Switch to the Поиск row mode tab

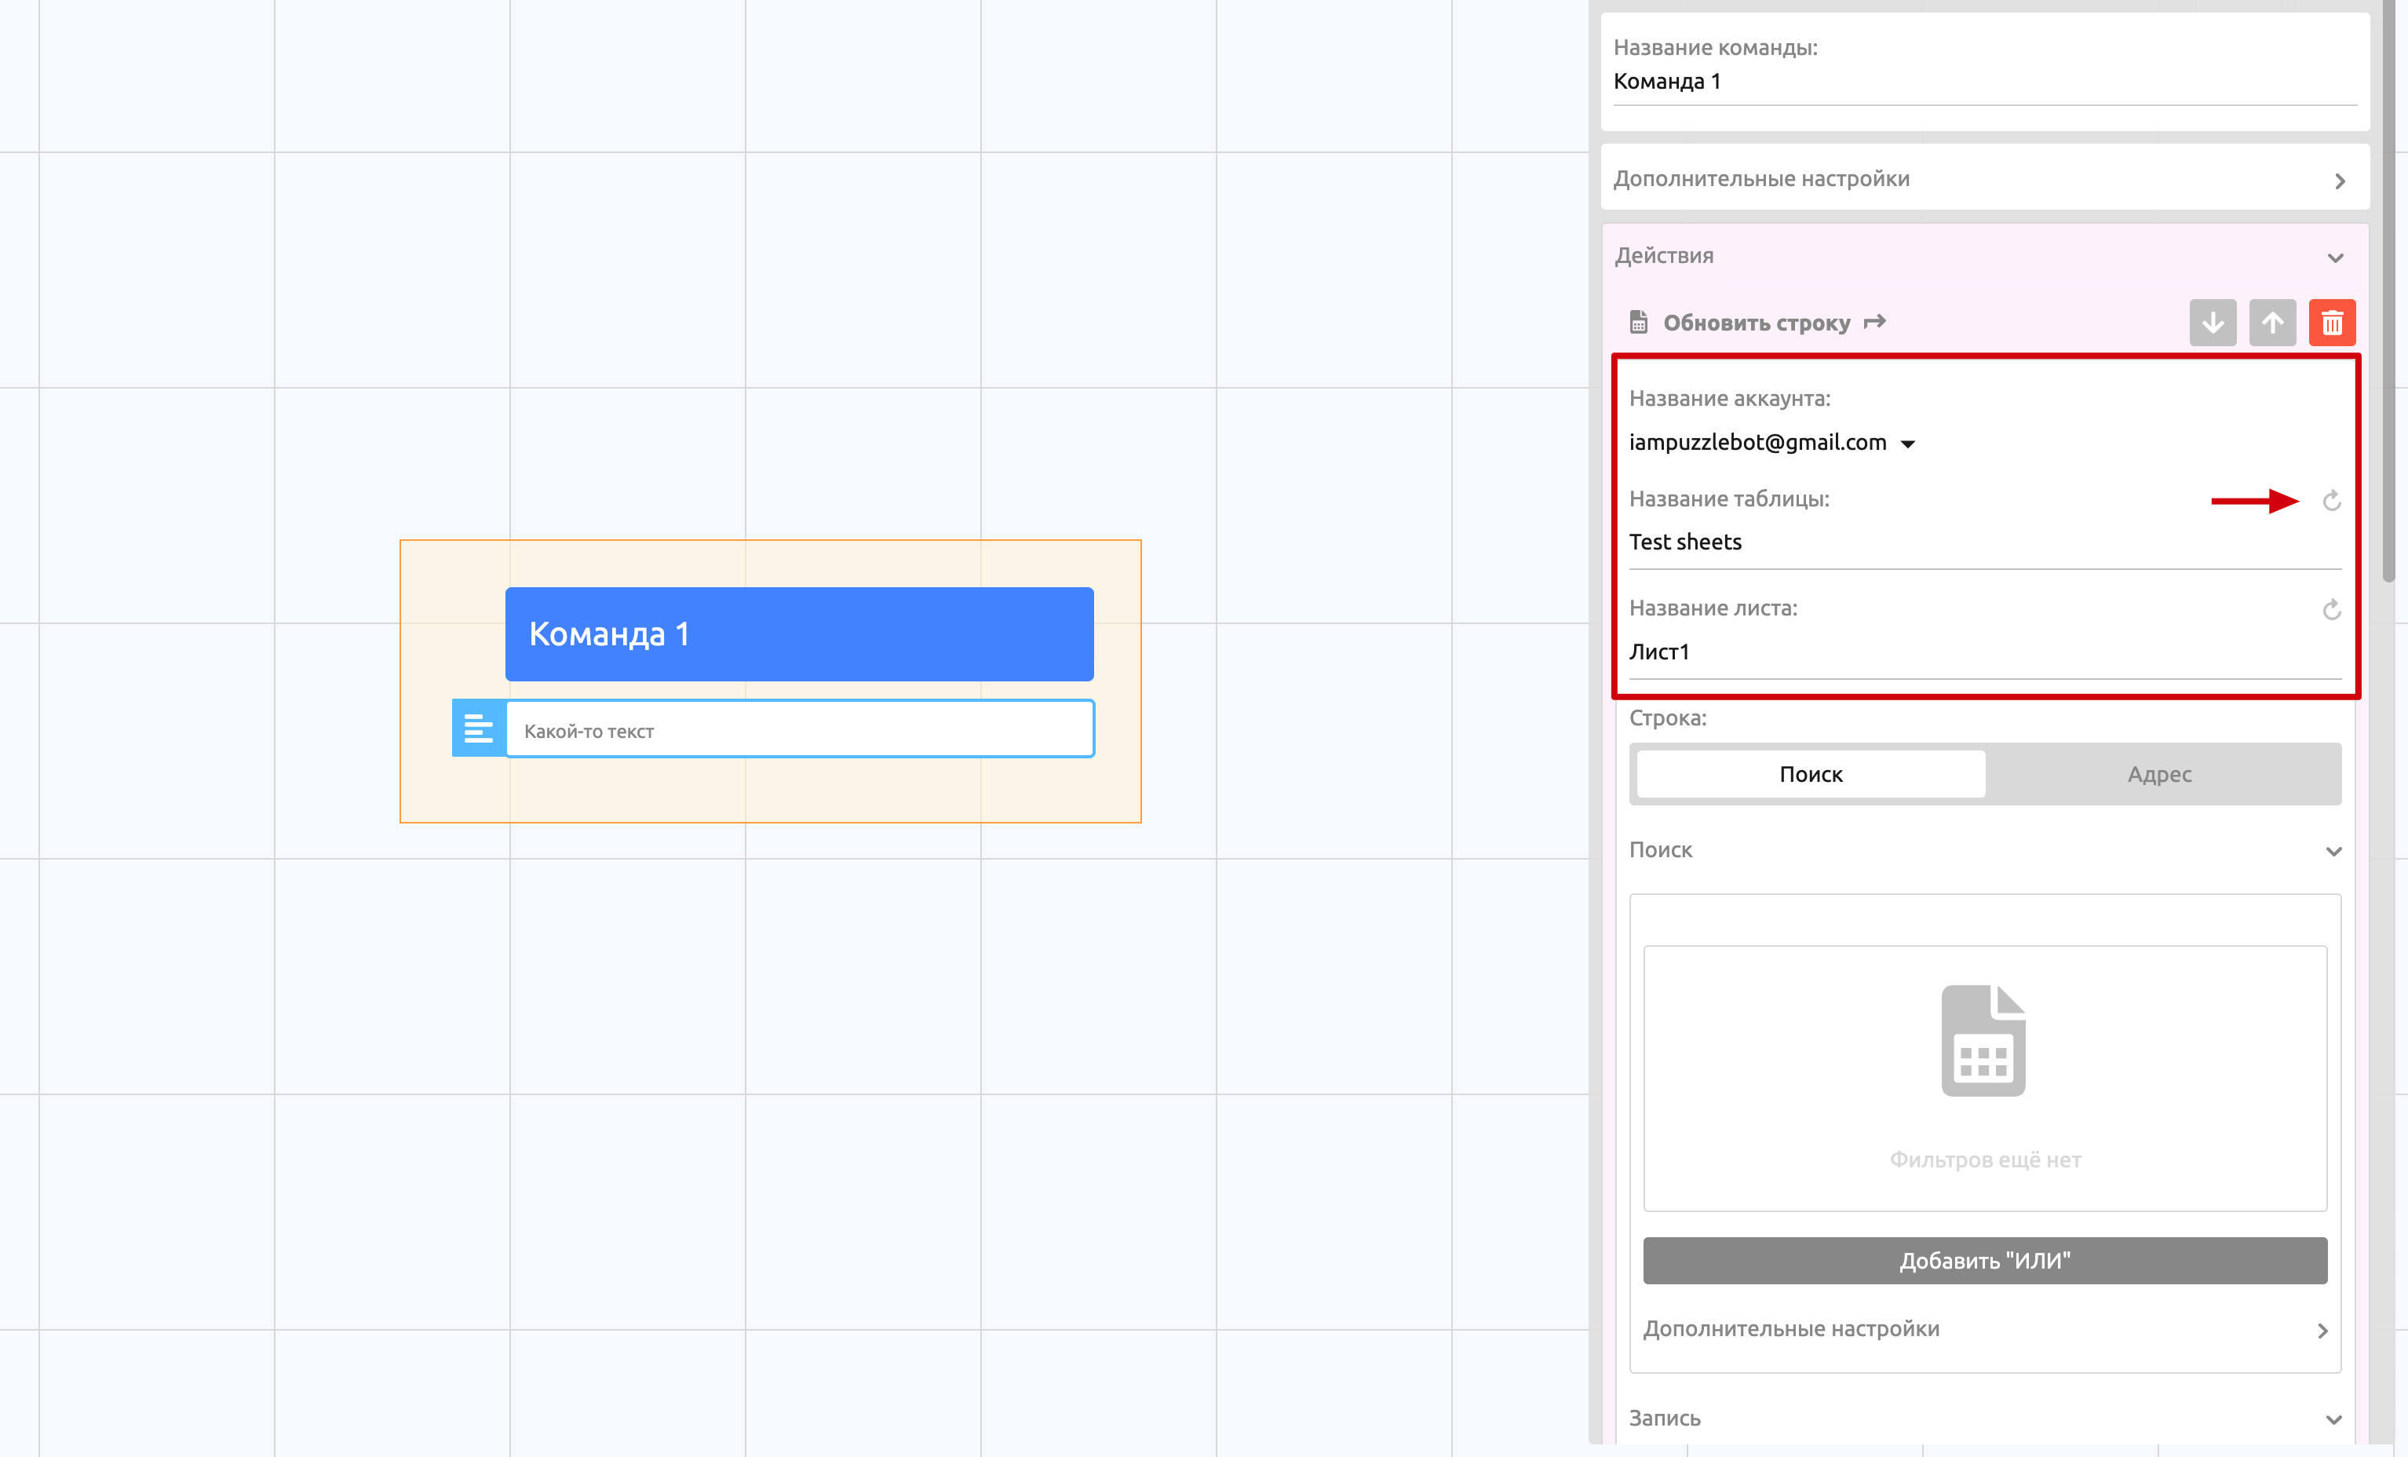[x=1811, y=774]
